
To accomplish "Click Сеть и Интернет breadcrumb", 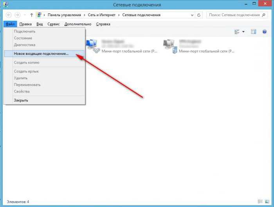I will point(101,15).
